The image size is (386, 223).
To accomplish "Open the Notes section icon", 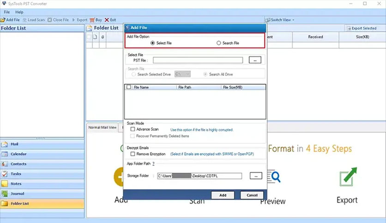I will (5, 184).
